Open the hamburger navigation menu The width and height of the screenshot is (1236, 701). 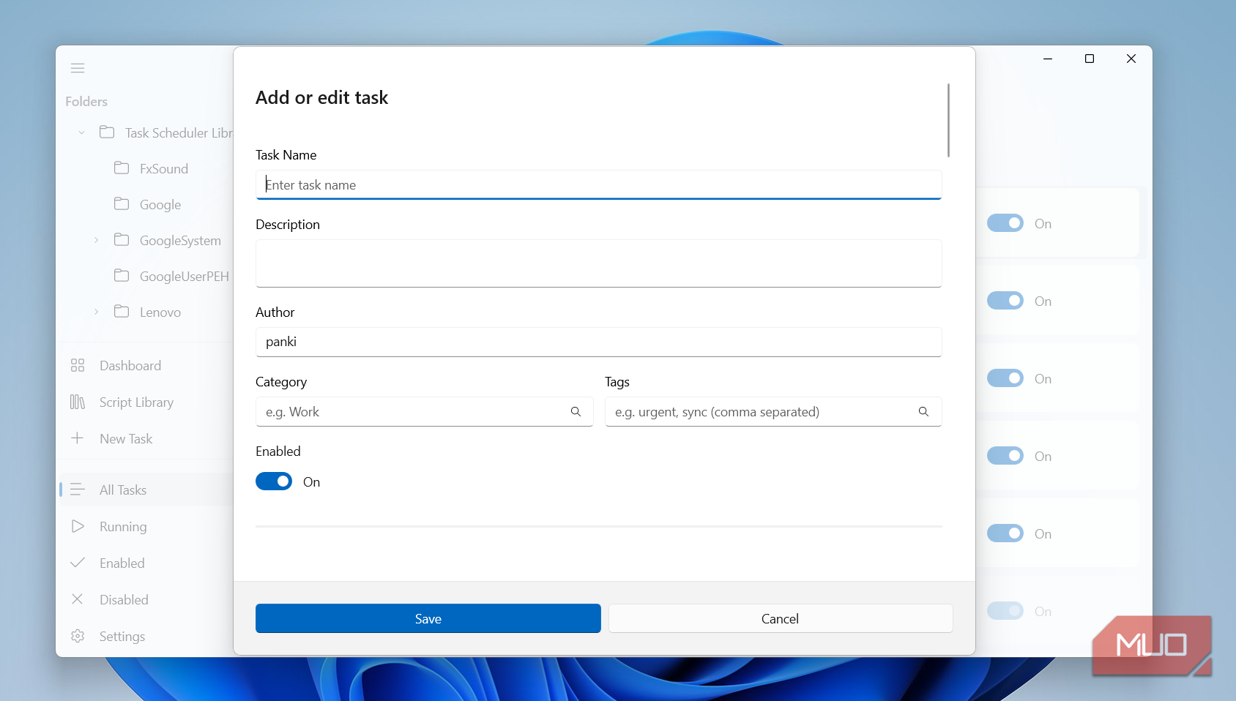coord(78,68)
